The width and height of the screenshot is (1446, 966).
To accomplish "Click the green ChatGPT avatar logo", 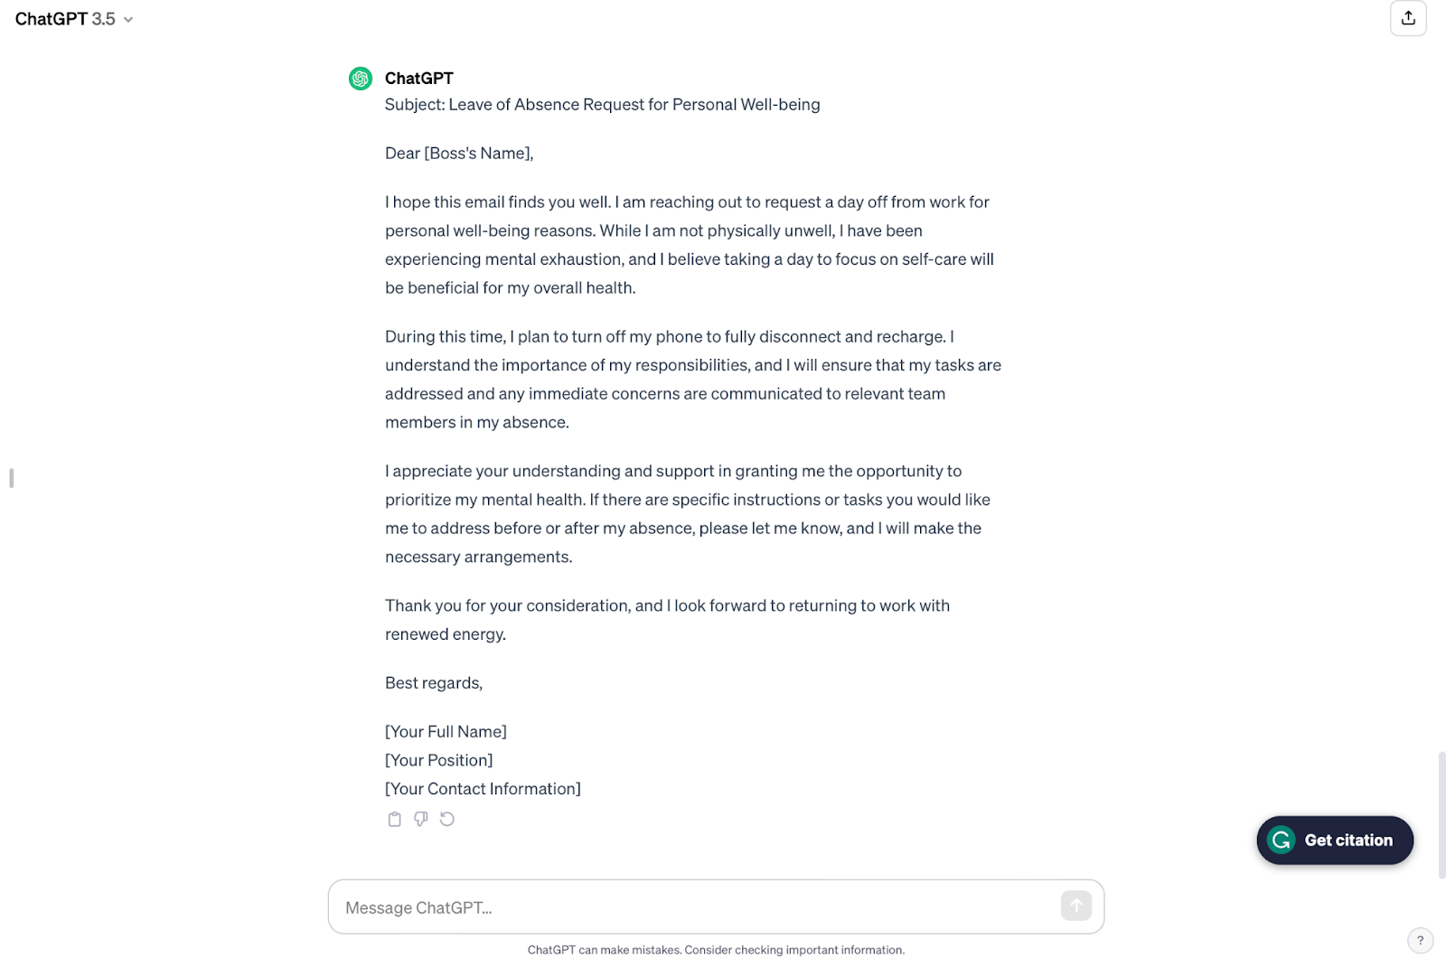I will tap(361, 79).
